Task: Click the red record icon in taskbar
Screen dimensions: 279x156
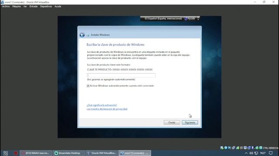Action: (16, 153)
